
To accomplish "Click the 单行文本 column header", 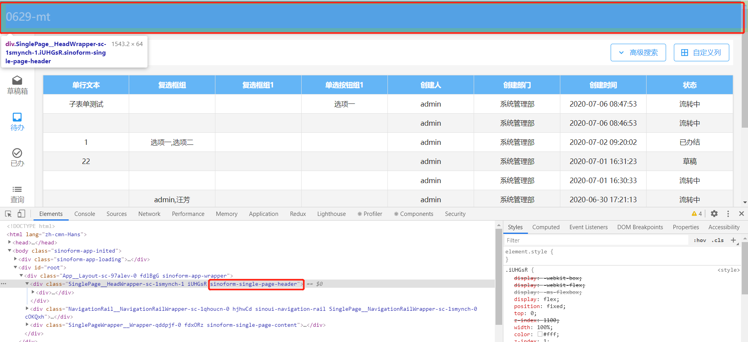I will pyautogui.click(x=86, y=85).
